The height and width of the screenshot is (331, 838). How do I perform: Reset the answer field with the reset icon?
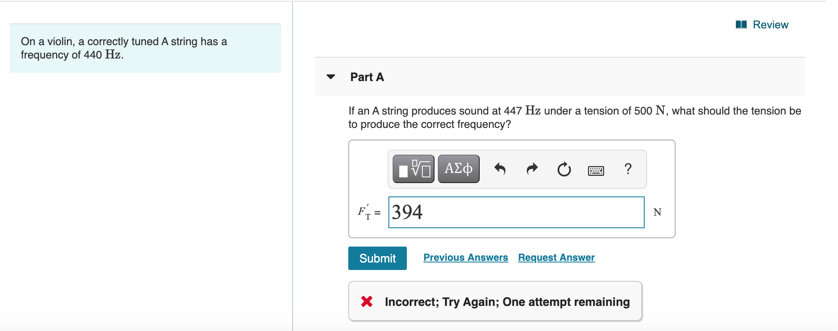(563, 169)
